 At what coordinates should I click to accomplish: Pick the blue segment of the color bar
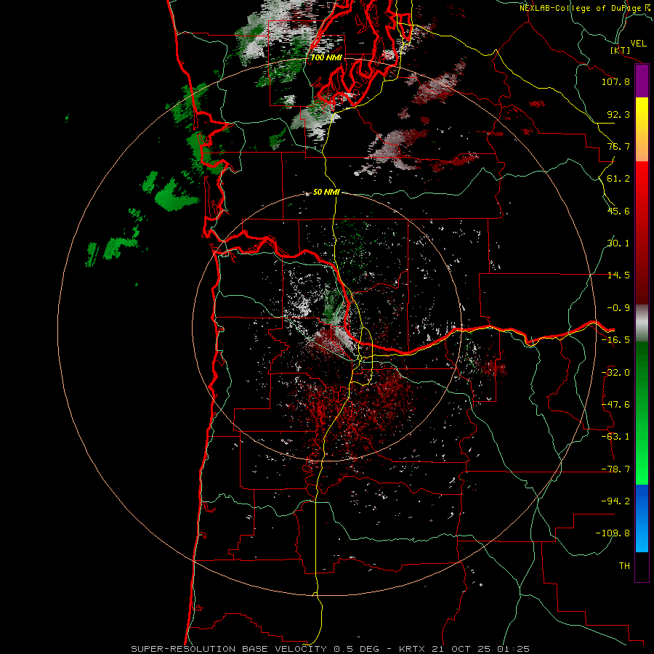click(642, 518)
